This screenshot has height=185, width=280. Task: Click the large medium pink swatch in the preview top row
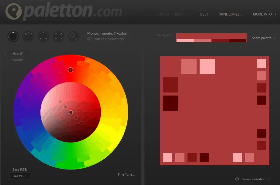pyautogui.click(x=189, y=67)
